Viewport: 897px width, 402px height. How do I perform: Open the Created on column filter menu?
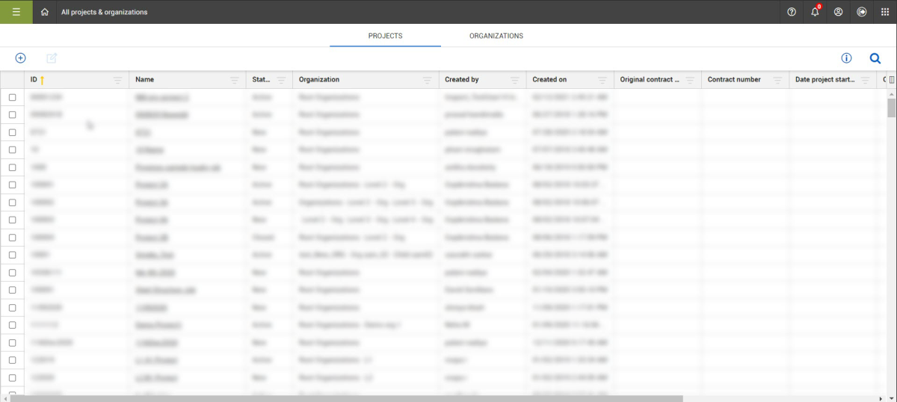602,80
